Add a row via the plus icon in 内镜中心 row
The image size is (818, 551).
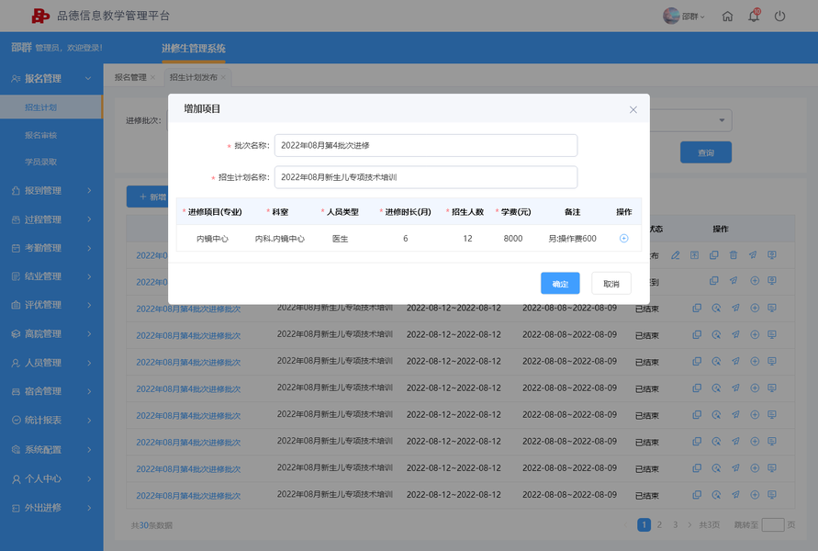[x=623, y=239]
